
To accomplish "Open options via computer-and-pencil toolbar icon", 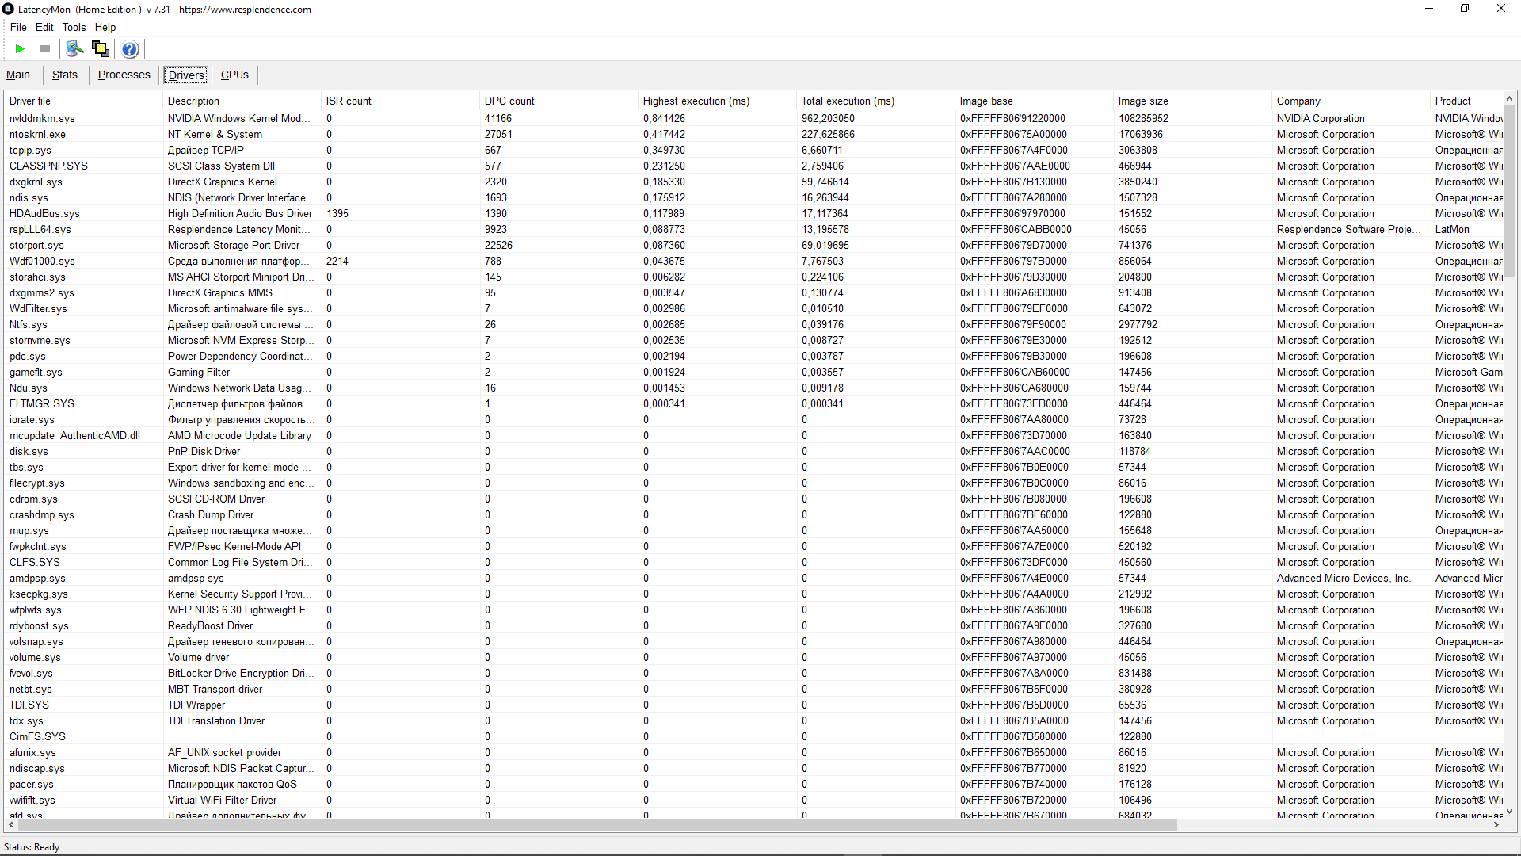I will coord(74,49).
